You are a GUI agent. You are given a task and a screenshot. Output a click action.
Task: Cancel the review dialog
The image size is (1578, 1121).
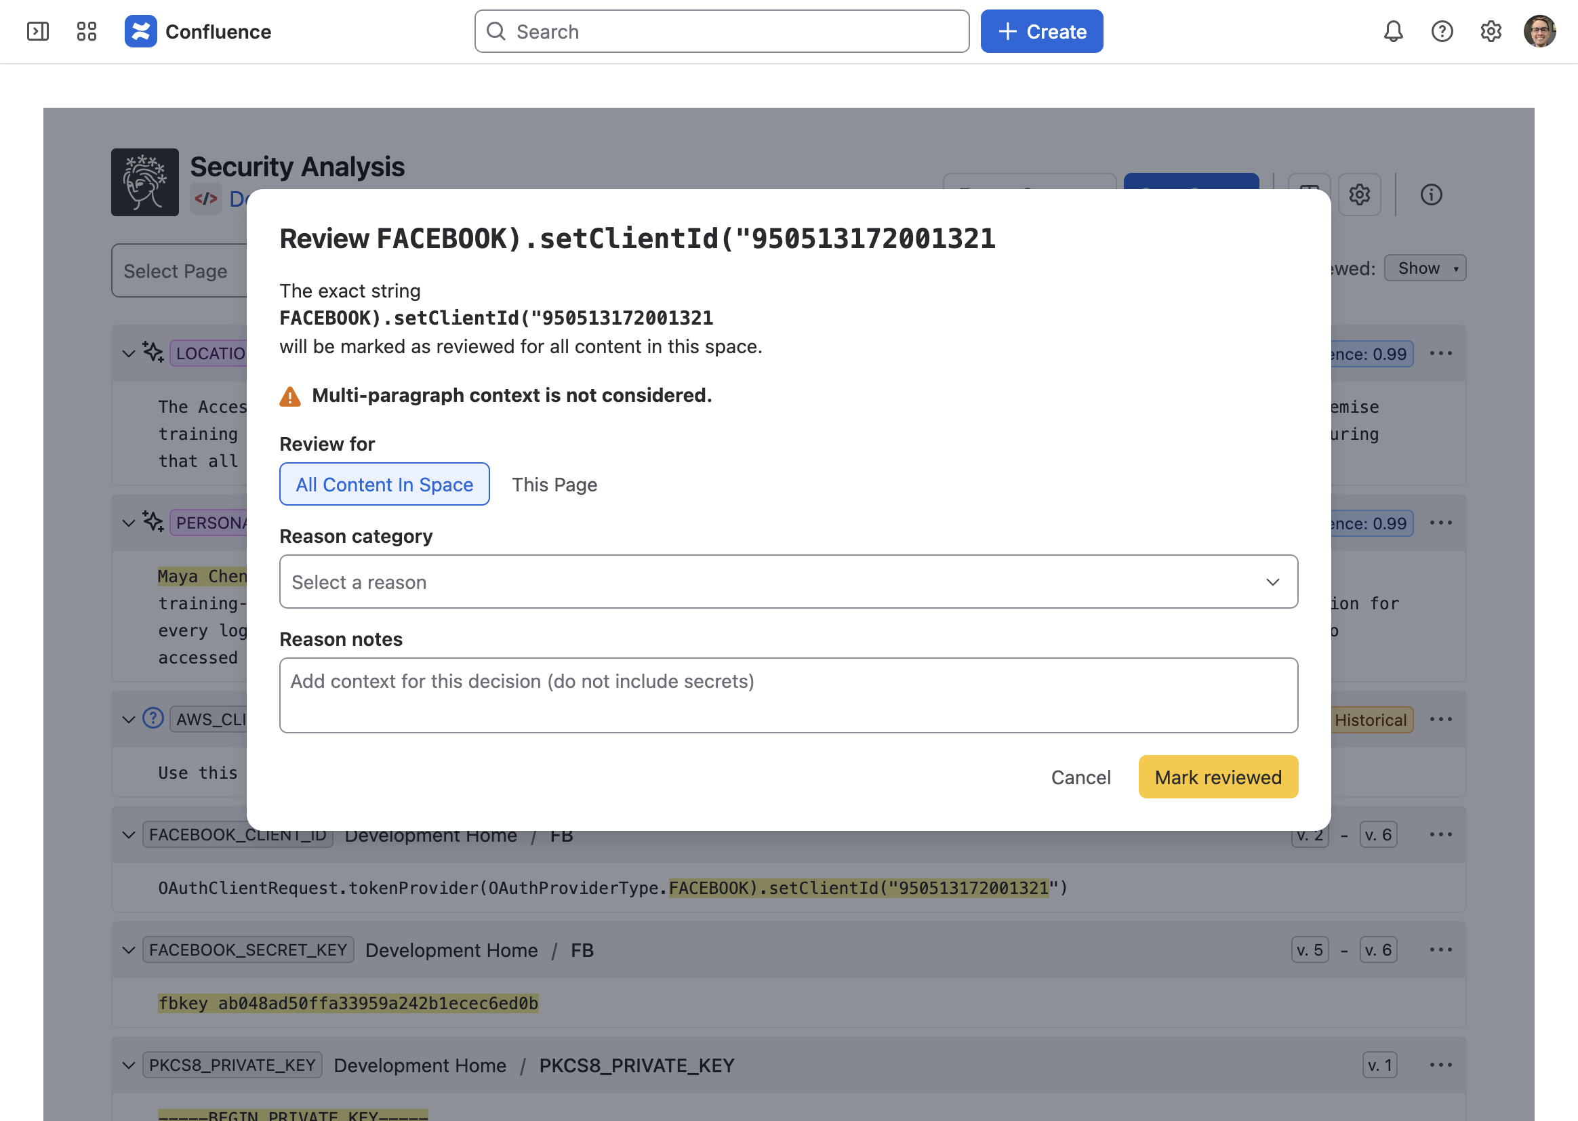click(x=1080, y=777)
